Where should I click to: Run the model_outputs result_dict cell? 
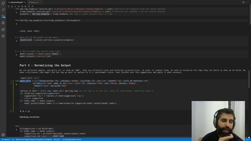[16, 55]
